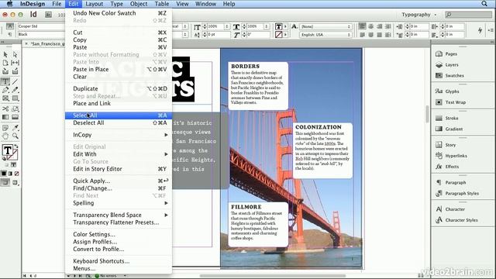496x279 pixels.
Task: Select the Free Transform tool
Action: [x=15, y=108]
